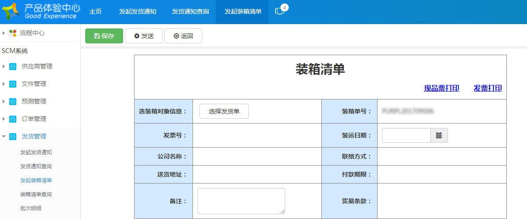Expand the 供应商管理 arrow
The height and width of the screenshot is (219, 527).
pos(4,66)
